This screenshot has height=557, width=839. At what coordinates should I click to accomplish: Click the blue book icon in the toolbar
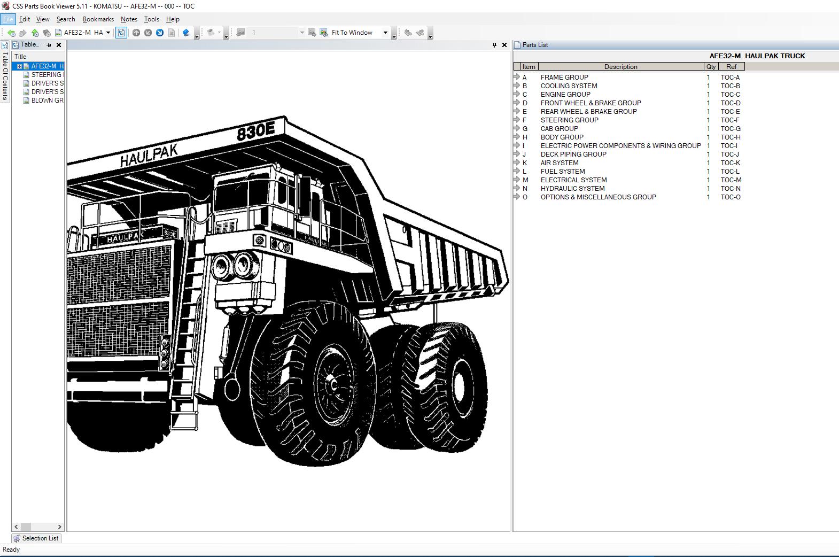coord(186,33)
